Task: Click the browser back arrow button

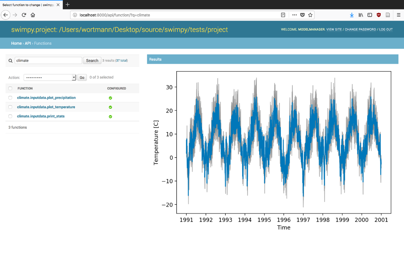Action: click(6, 15)
